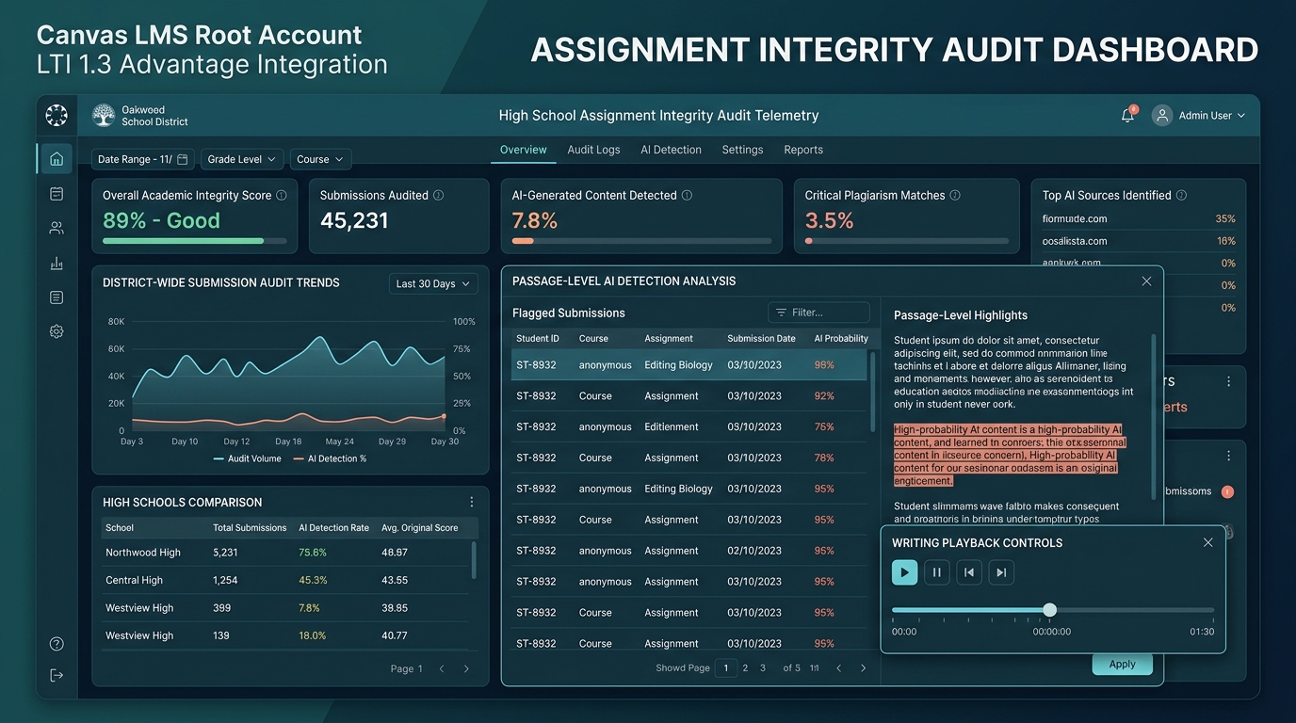This screenshot has width=1296, height=723.
Task: Click the logout icon in sidebar
Action: point(57,675)
